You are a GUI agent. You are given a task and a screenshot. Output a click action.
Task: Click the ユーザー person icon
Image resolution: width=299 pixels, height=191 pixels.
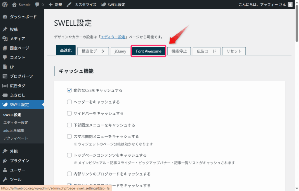tap(5, 170)
